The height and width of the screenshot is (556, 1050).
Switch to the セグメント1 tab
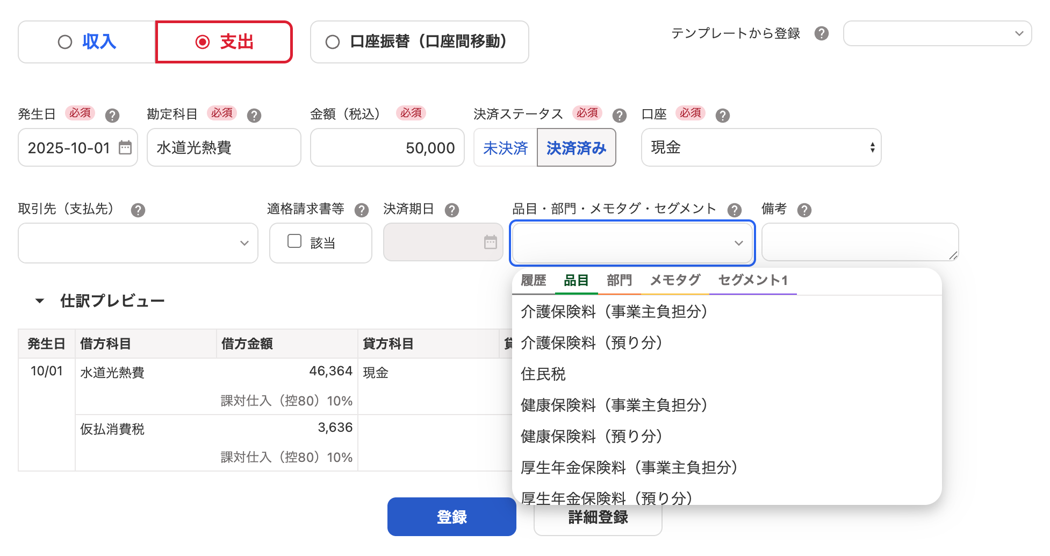tap(753, 281)
